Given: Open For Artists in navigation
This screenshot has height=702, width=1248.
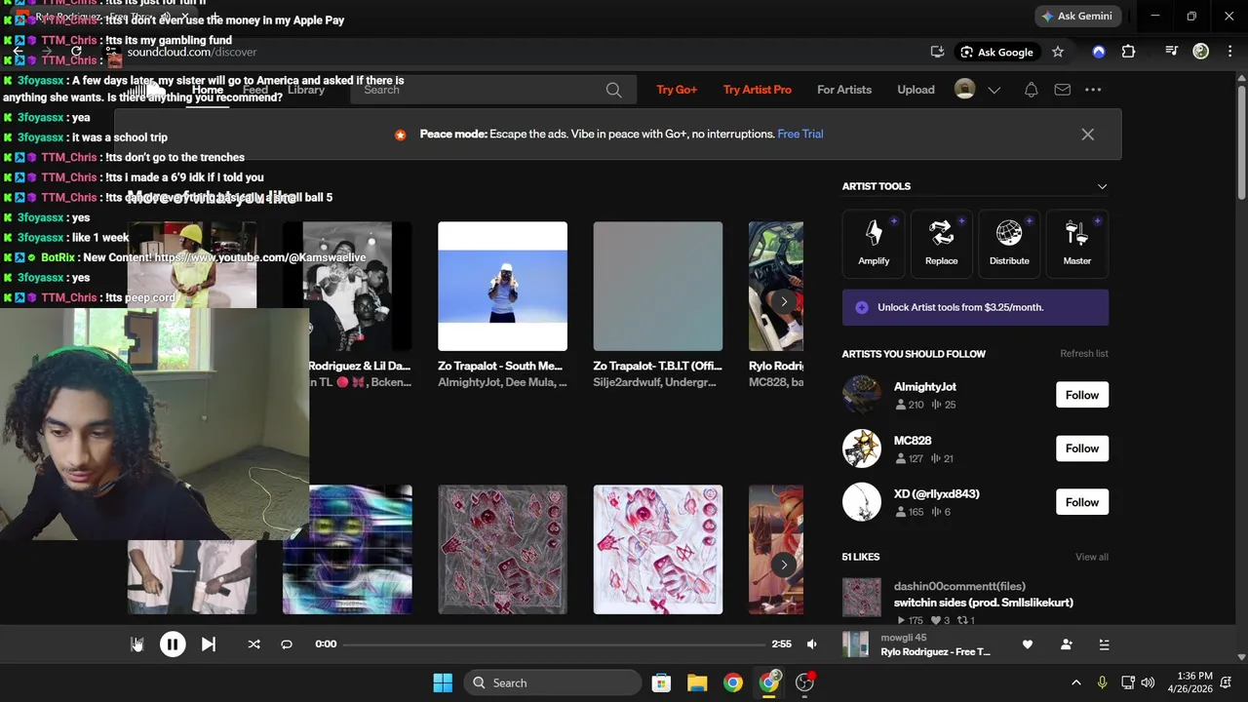Looking at the screenshot, I should click(x=844, y=90).
